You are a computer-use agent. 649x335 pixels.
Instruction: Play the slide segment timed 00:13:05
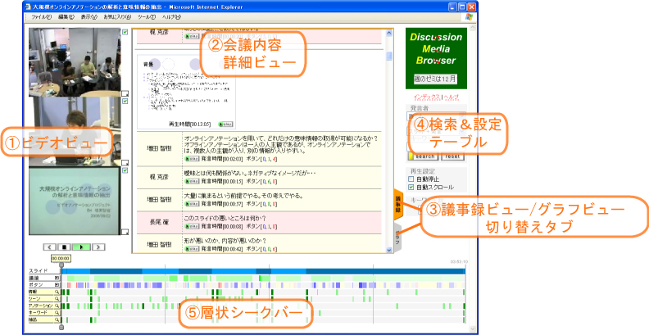tap(225, 124)
